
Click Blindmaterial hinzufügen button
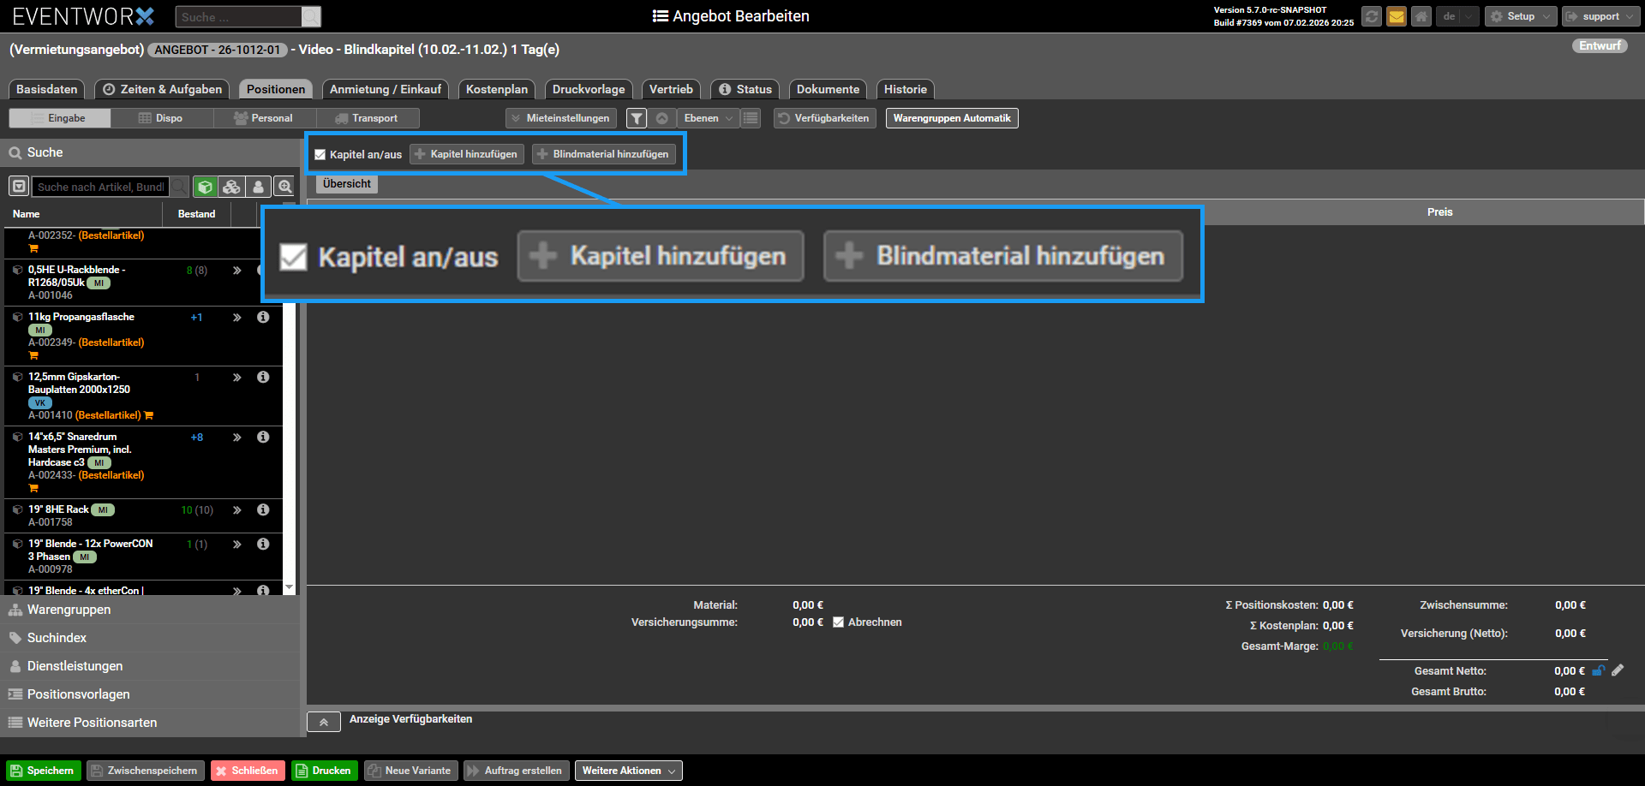point(603,154)
